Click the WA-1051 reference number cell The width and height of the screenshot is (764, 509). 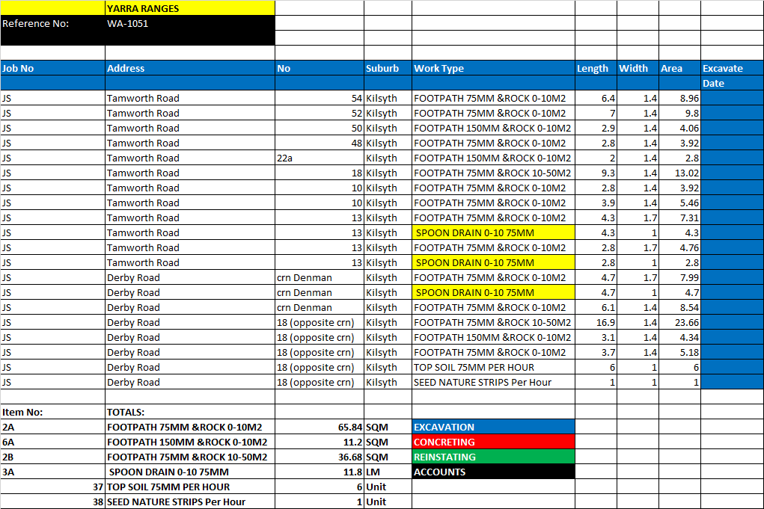tap(190, 23)
